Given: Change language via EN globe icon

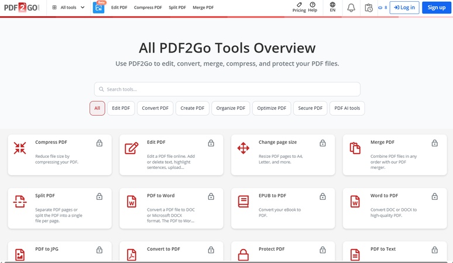Looking at the screenshot, I should coord(332,8).
